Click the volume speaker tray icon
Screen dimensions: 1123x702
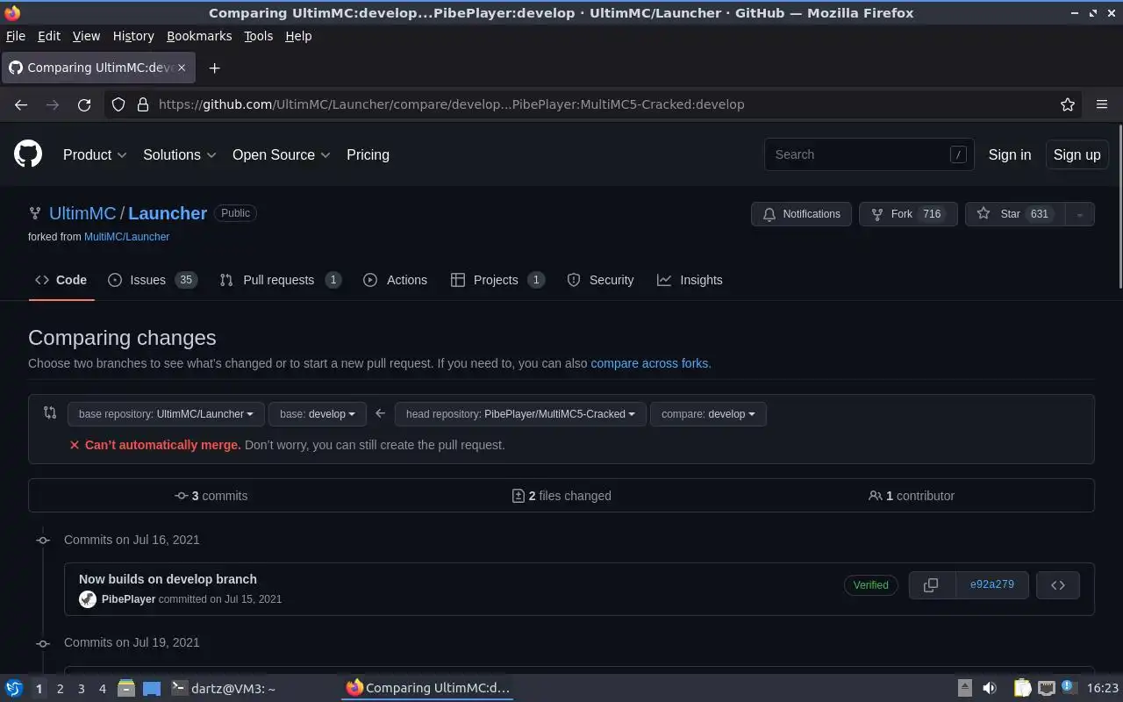pyautogui.click(x=990, y=689)
